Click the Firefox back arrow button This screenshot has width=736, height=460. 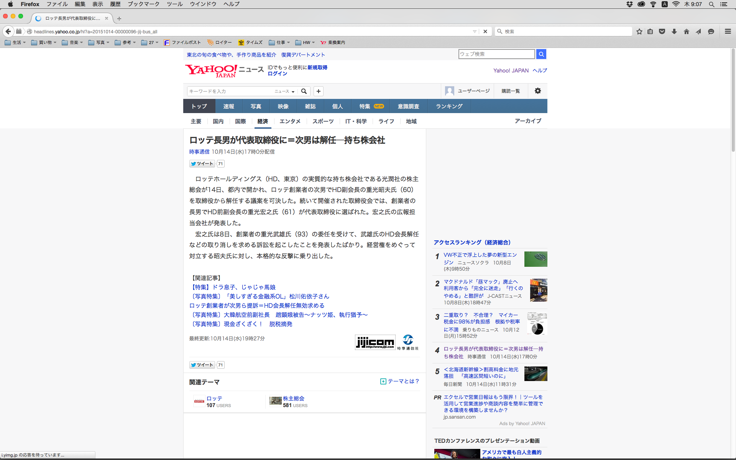pyautogui.click(x=8, y=31)
